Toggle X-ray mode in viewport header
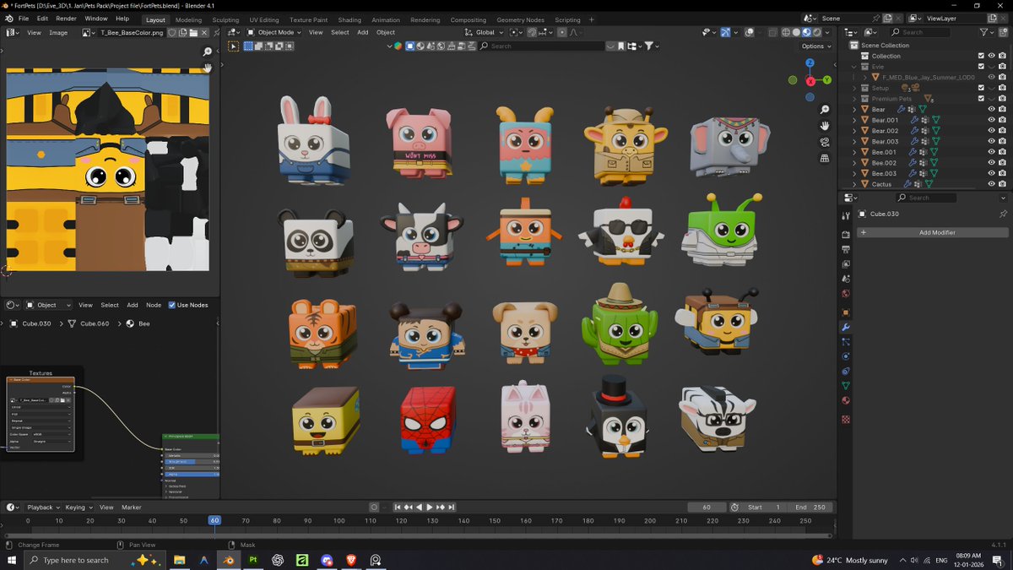Image resolution: width=1013 pixels, height=570 pixels. [x=771, y=32]
